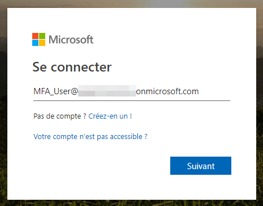The image size is (263, 206).
Task: Place cursor in 'onmicrosoft.com' text
Action: coord(167,91)
